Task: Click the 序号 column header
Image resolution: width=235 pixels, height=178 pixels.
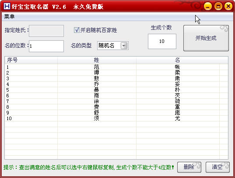Action: tap(31, 60)
